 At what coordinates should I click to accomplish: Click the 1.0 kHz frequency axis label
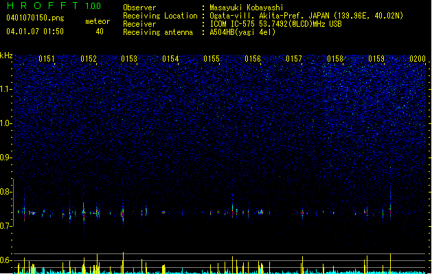[6, 123]
